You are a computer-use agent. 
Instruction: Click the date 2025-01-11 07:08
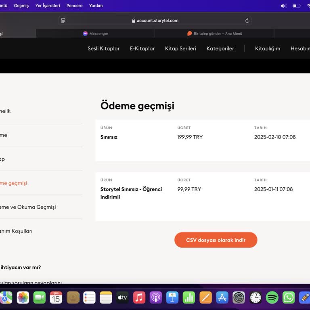pos(273,189)
